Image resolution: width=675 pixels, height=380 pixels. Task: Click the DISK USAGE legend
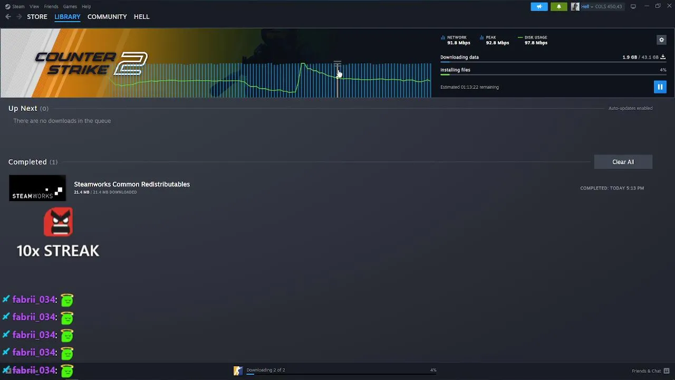[x=533, y=40]
